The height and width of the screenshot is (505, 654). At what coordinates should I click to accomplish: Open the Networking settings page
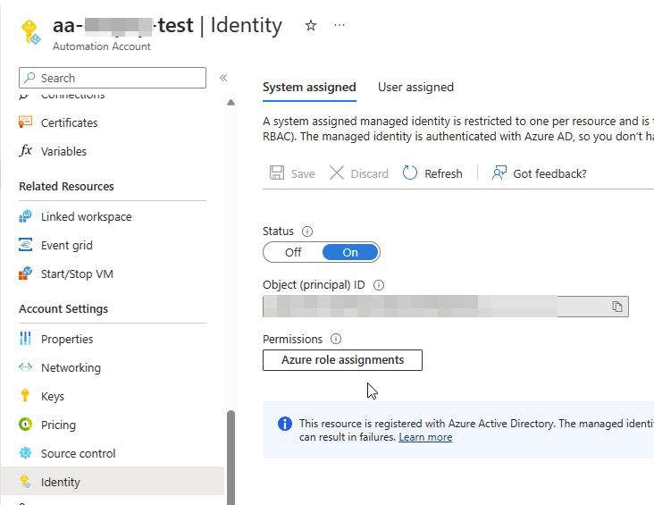point(71,367)
